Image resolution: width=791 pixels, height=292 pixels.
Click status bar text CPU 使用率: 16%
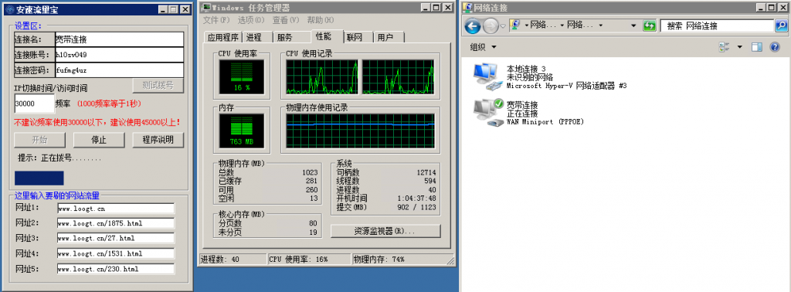[x=298, y=260]
